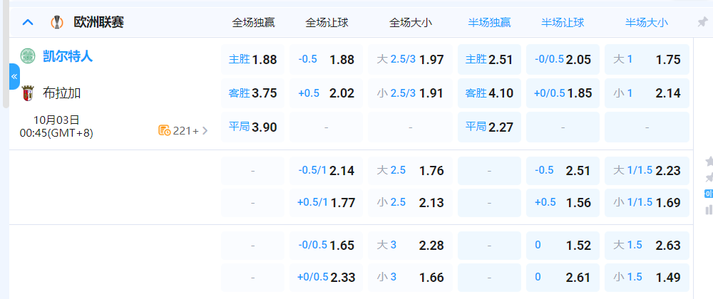Bet on 主胜 at 1.88 full-time
Screen dimensions: 713x299
(253, 60)
